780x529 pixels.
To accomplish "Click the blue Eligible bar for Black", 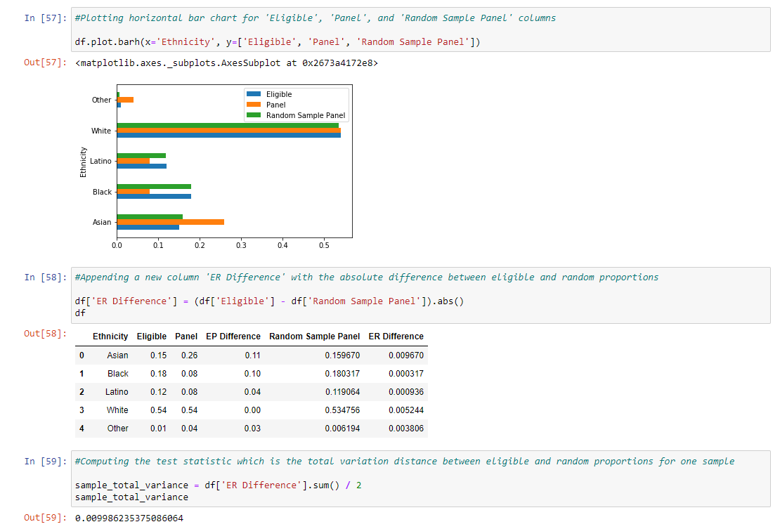I will pos(153,197).
